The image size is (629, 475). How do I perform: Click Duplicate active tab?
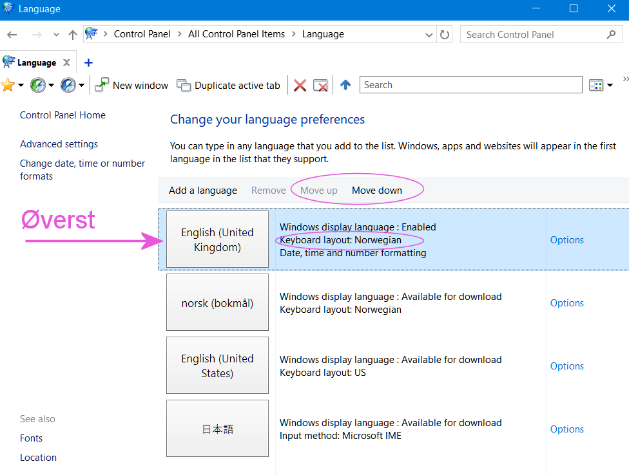(228, 86)
